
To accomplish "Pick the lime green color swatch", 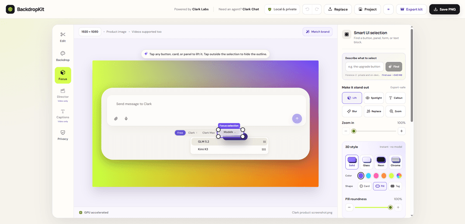I will pyautogui.click(x=391, y=176).
